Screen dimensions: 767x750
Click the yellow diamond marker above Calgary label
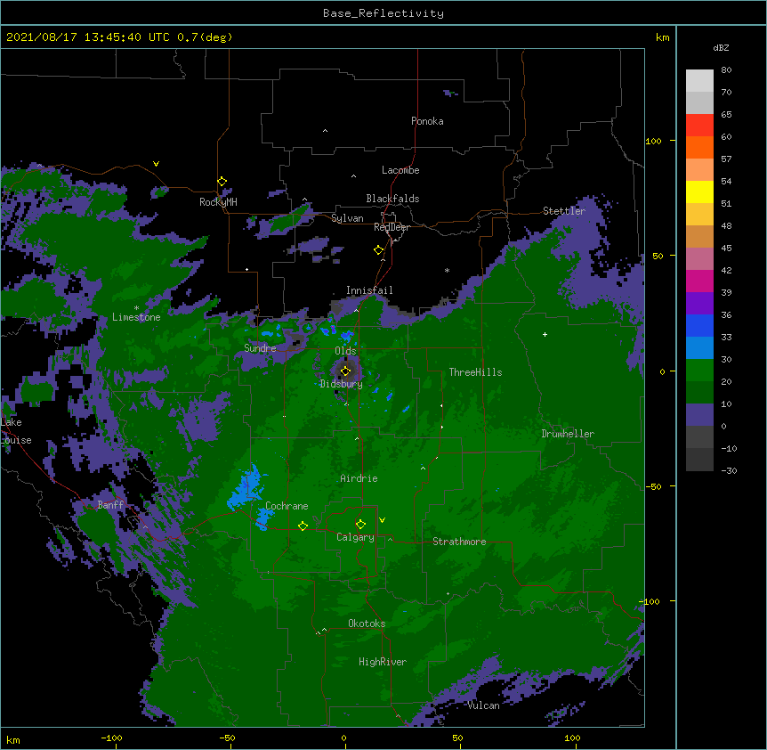360,525
